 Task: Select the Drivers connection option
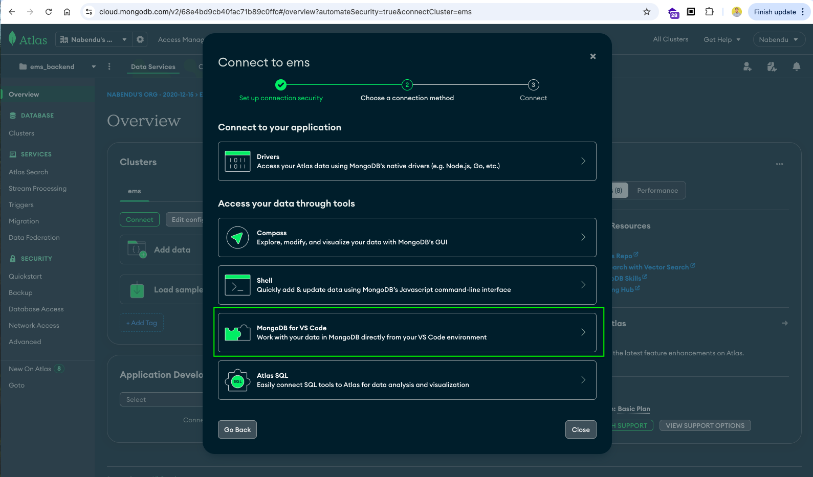coord(407,161)
